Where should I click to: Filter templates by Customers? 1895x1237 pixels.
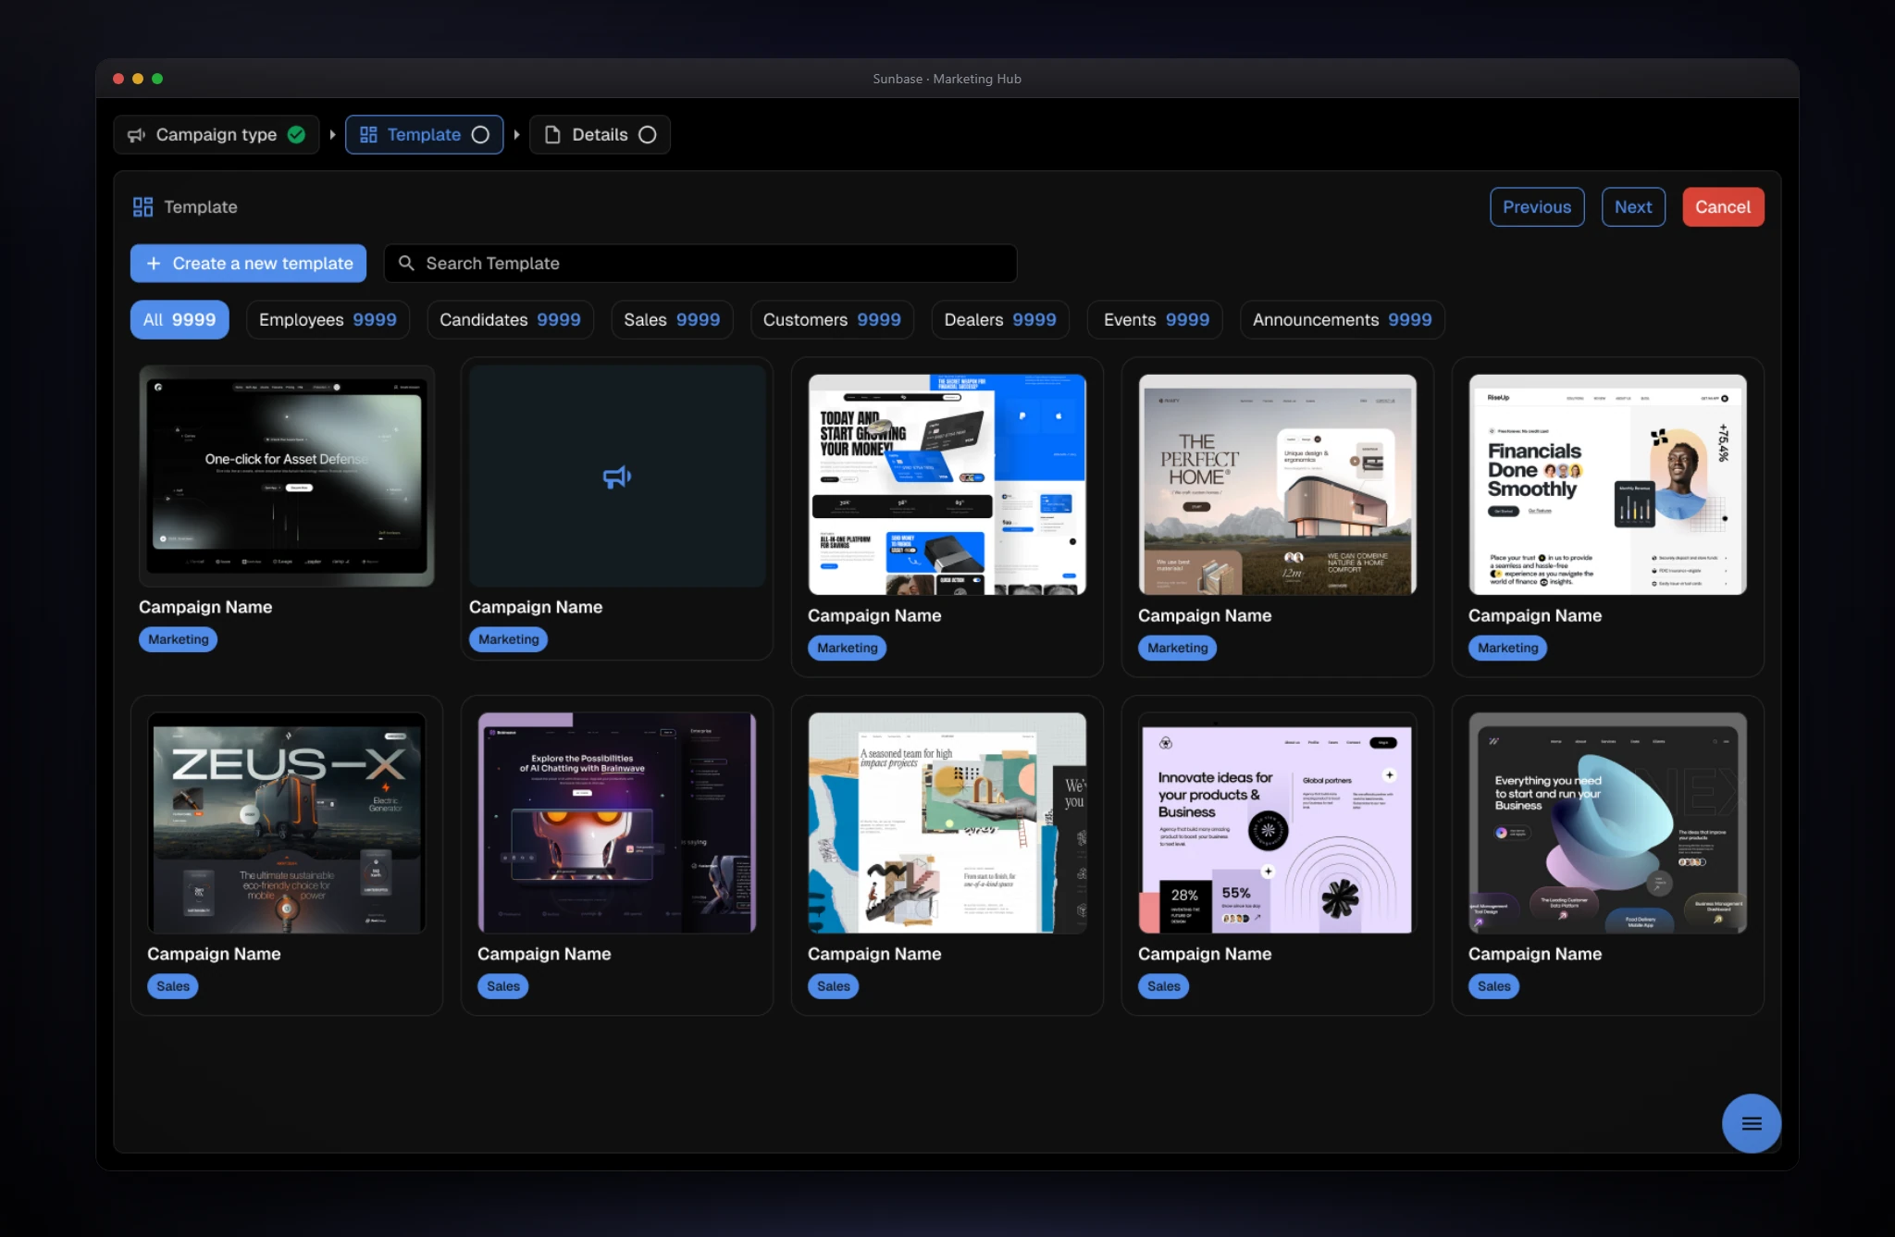coord(832,320)
